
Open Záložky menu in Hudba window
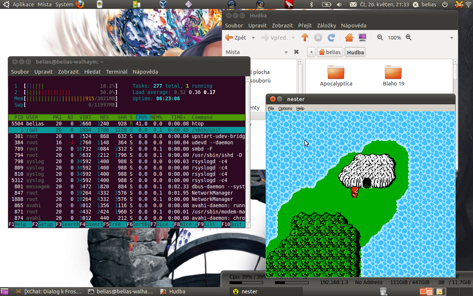click(326, 26)
